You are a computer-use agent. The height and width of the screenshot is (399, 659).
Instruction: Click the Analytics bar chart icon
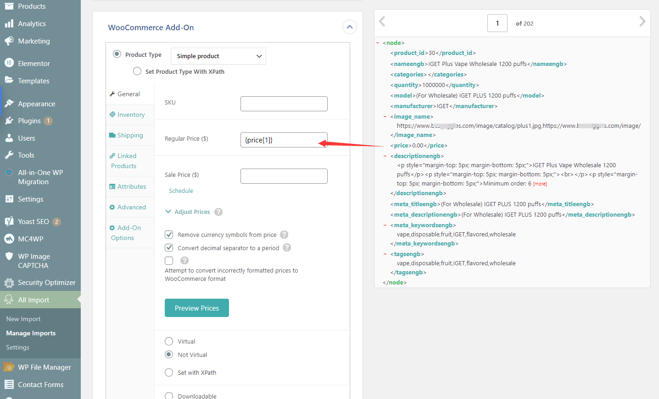(9, 23)
